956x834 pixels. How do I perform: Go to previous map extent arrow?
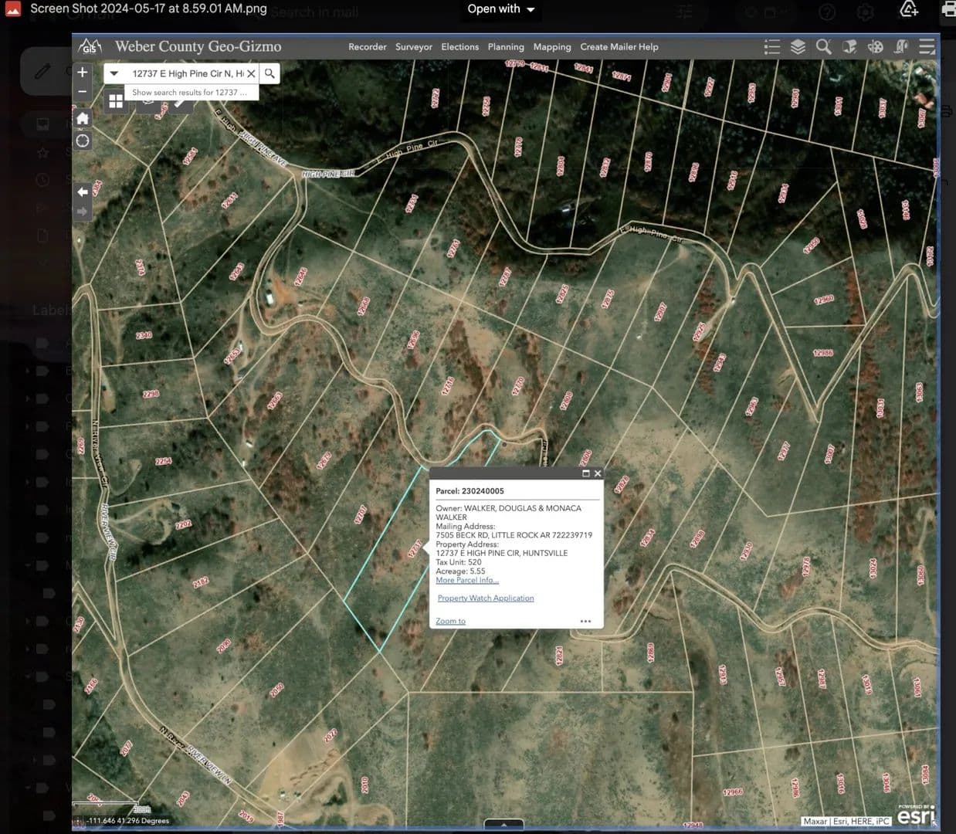(x=83, y=192)
